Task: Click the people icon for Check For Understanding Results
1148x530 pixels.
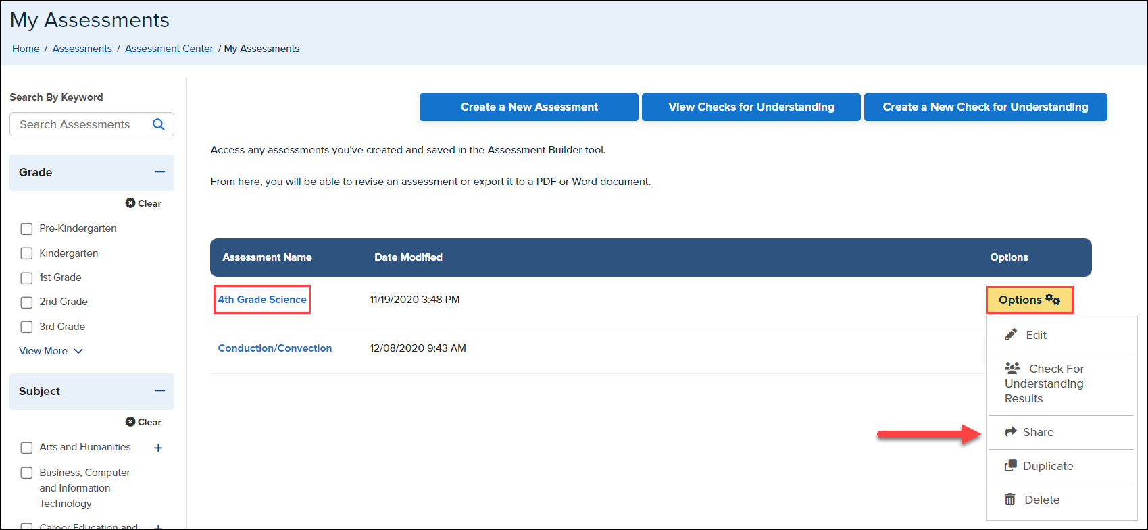Action: 1012,369
